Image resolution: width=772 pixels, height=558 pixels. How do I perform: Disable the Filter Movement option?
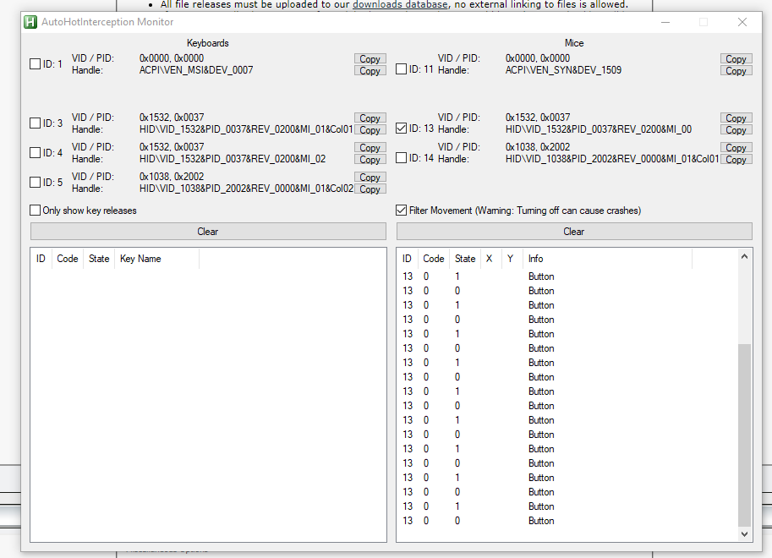tap(402, 211)
